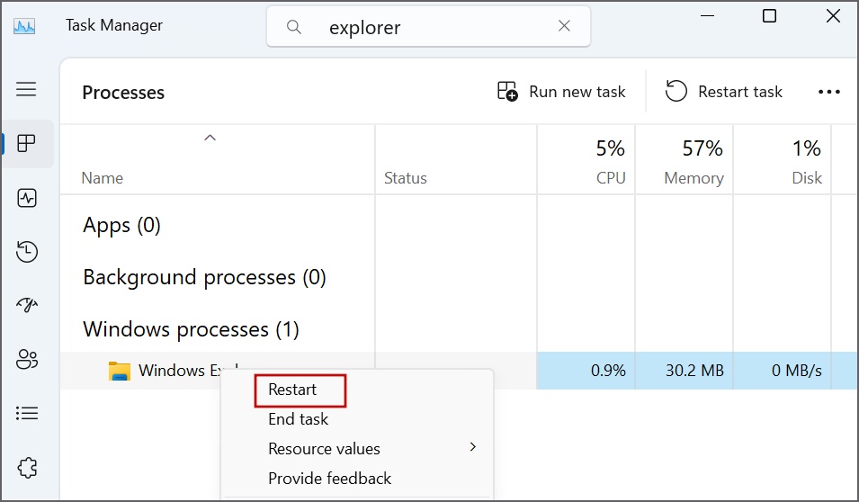Click the search magnifier icon
859x502 pixels.
coord(293,26)
